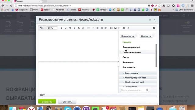Close the Товары browser tab

point(40,1)
